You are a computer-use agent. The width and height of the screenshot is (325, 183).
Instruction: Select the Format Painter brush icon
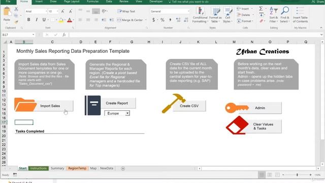coord(16,22)
